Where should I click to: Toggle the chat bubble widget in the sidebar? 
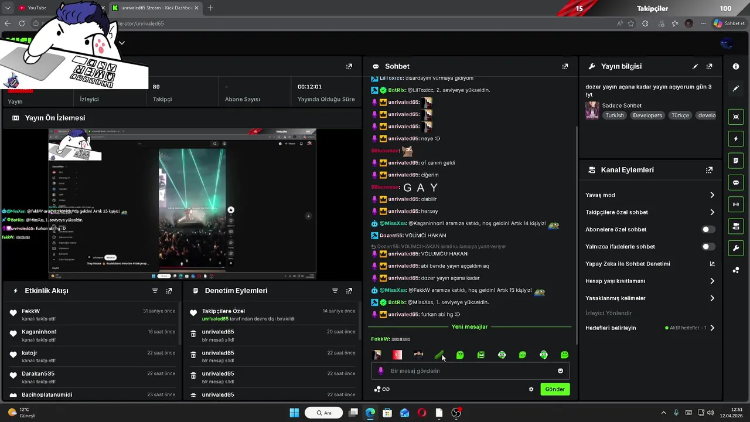[736, 183]
